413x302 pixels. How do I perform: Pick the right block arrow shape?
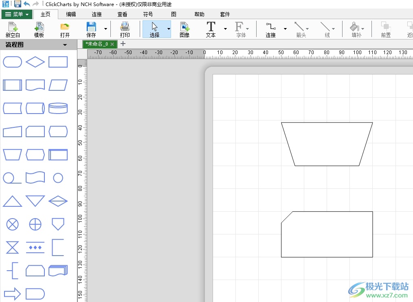(x=12, y=294)
